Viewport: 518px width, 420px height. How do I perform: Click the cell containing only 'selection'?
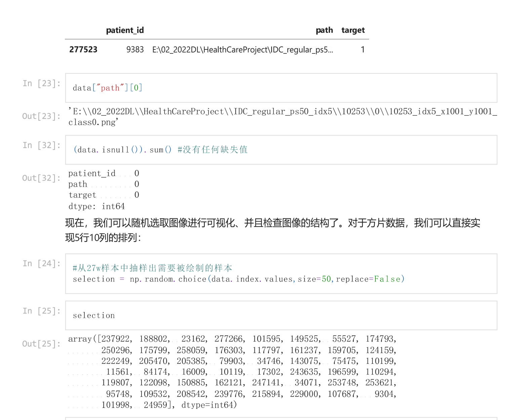[281, 315]
